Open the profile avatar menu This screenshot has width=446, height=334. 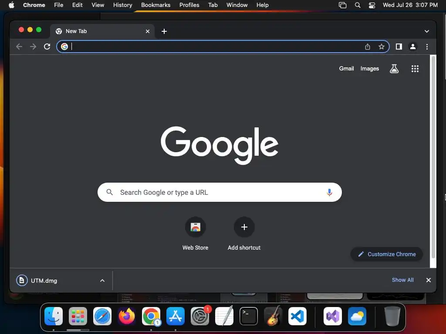click(413, 47)
